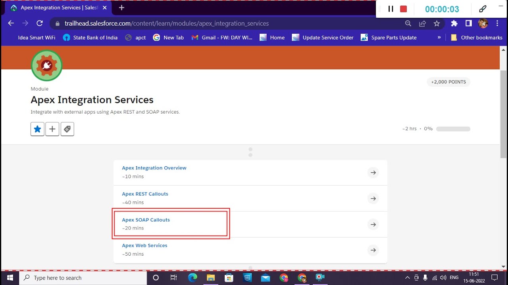Open File Explorer from the taskbar
Screen dimensions: 508x285
point(211,278)
